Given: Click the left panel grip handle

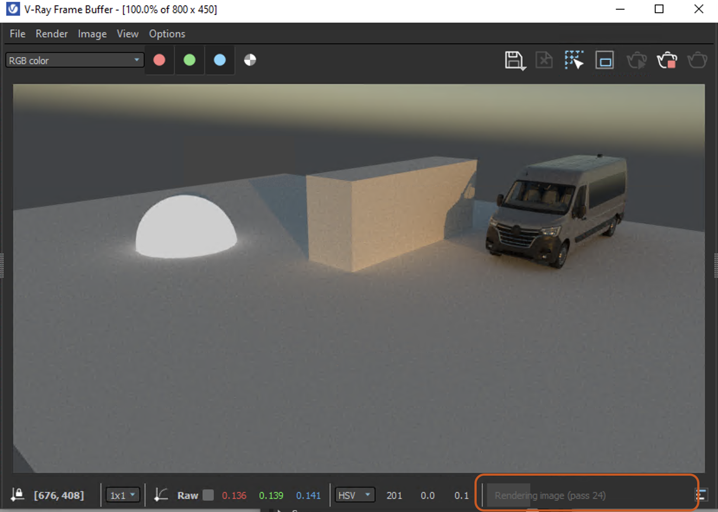Looking at the screenshot, I should (2, 266).
